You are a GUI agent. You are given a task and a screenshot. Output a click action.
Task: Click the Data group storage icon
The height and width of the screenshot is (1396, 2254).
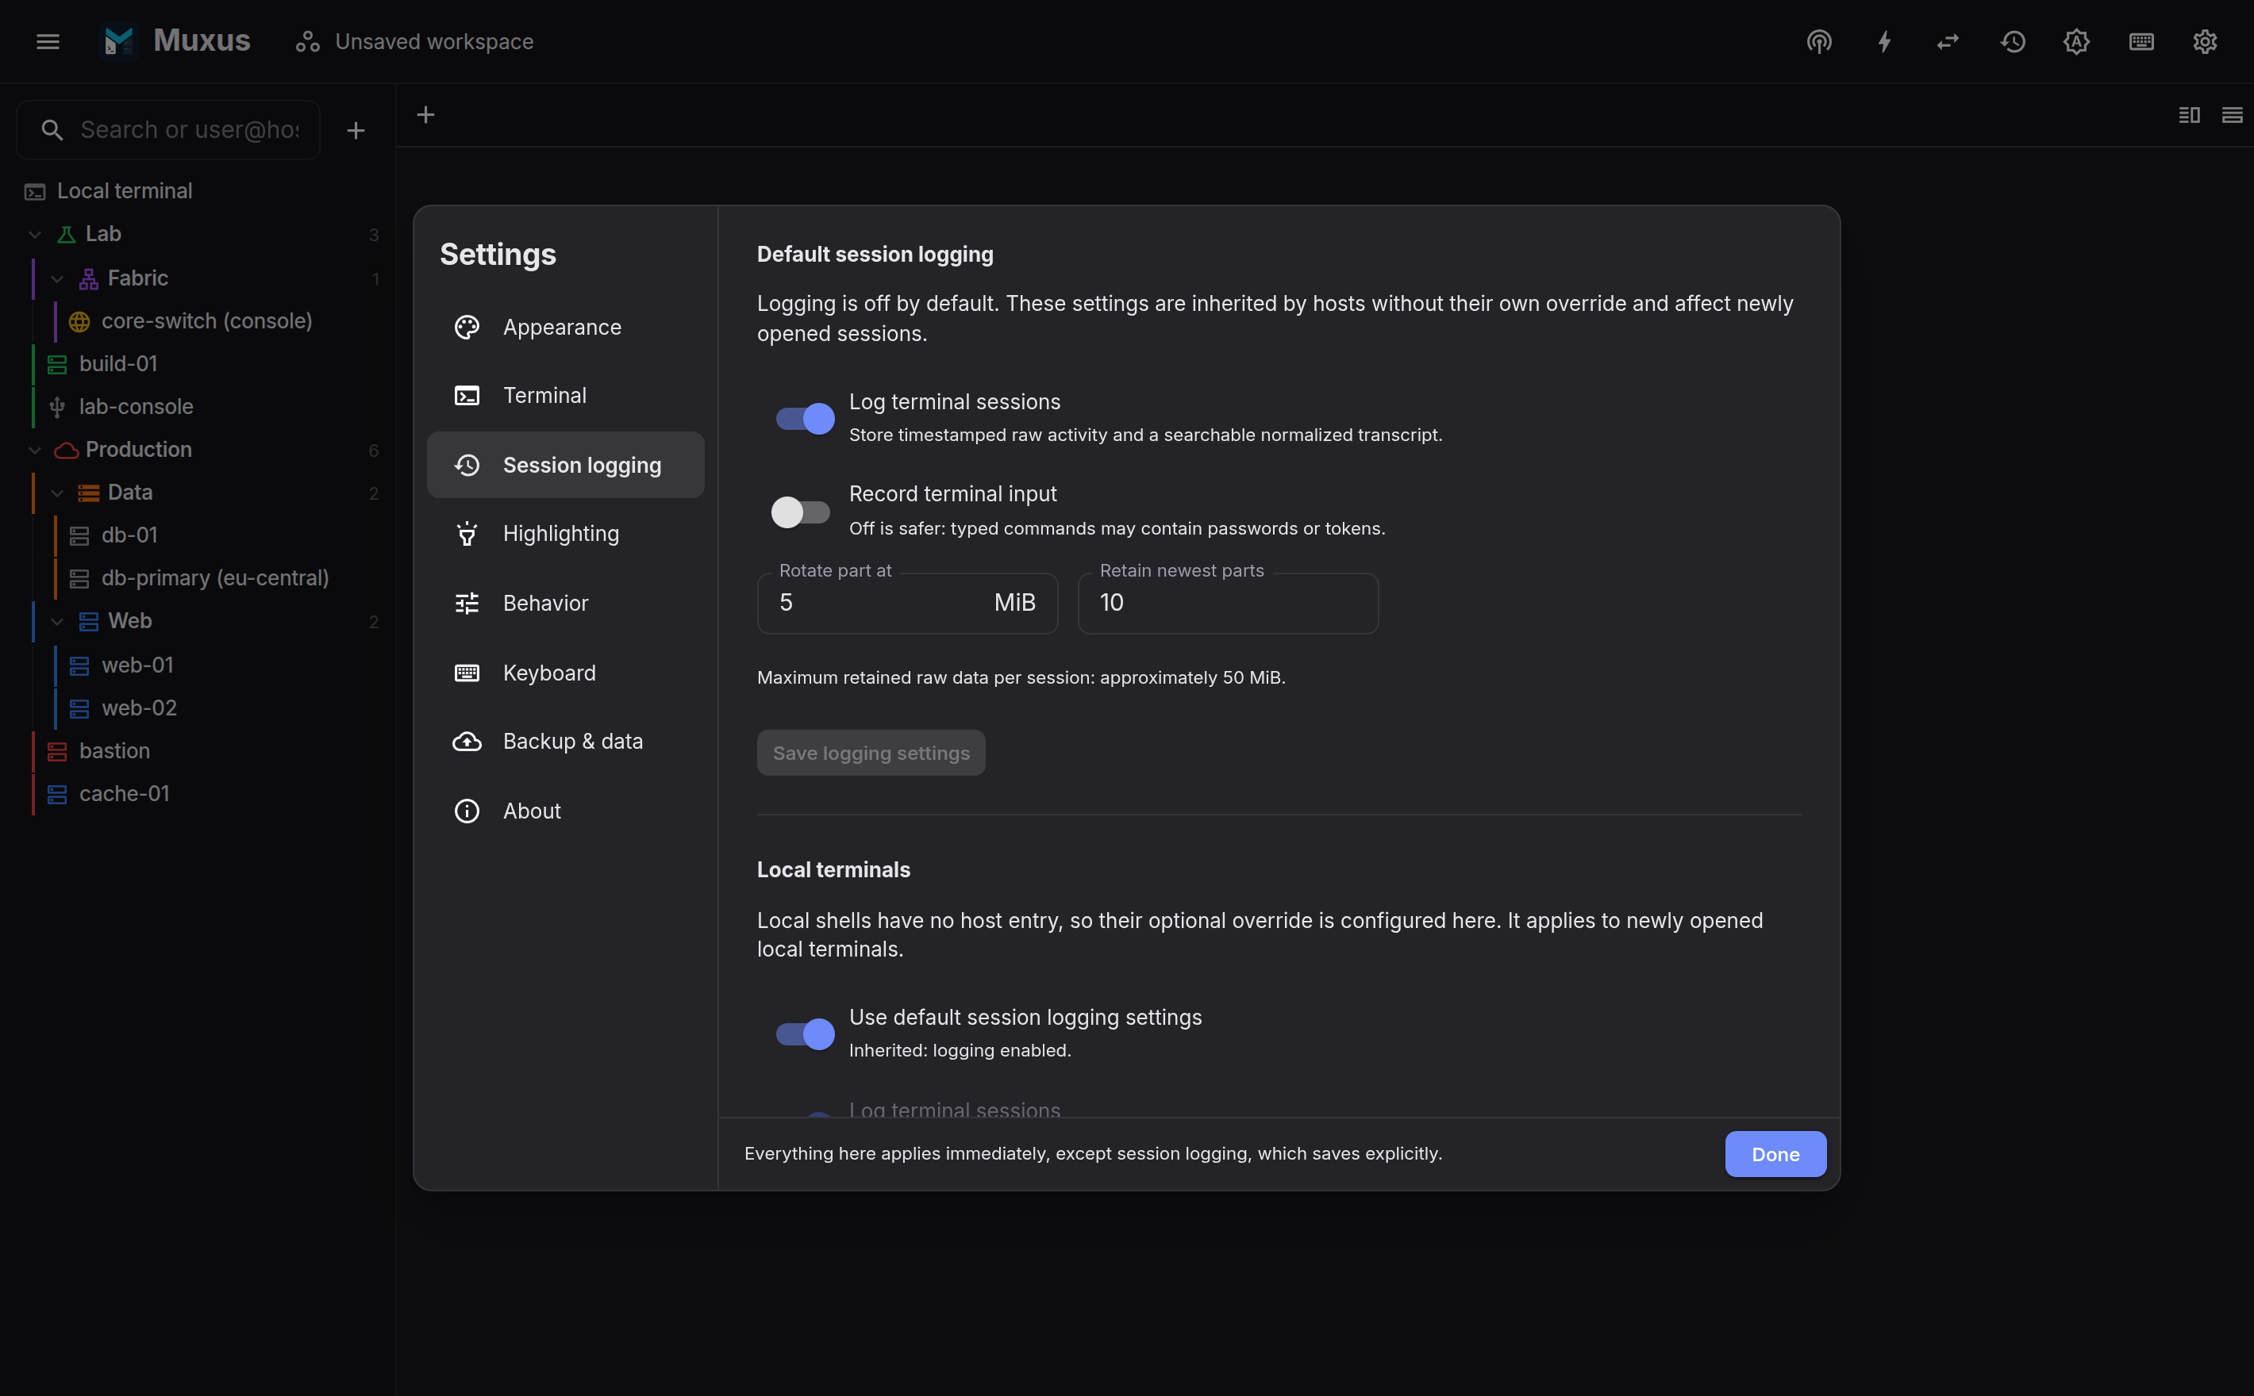(89, 493)
